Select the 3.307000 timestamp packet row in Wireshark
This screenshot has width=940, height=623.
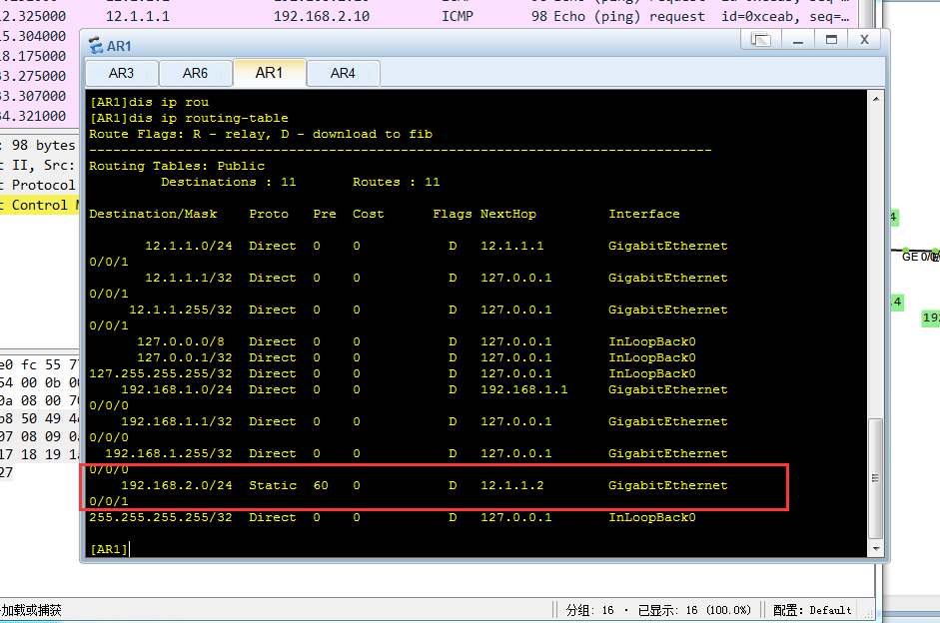pyautogui.click(x=40, y=96)
